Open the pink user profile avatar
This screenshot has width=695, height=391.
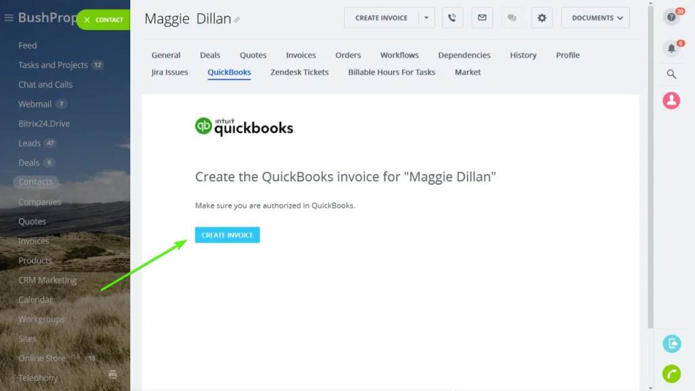[671, 100]
